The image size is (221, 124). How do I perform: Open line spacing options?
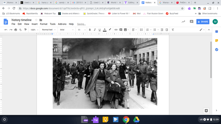141,30
